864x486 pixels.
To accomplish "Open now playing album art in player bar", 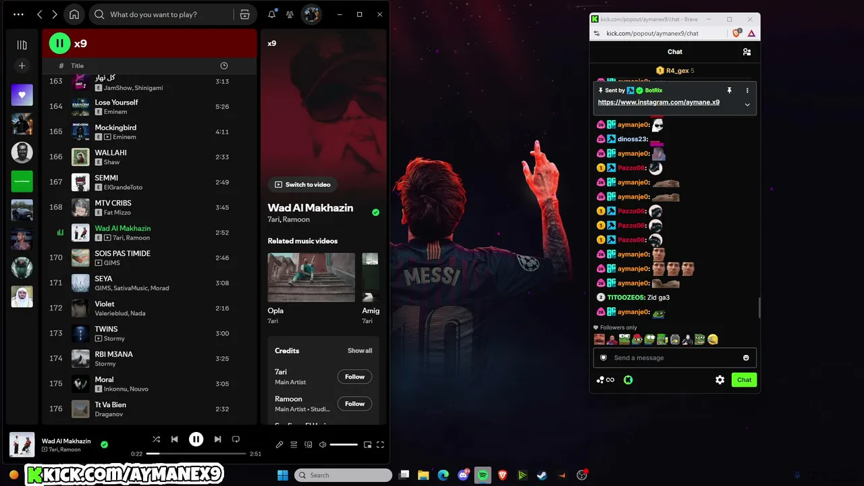I will point(22,444).
